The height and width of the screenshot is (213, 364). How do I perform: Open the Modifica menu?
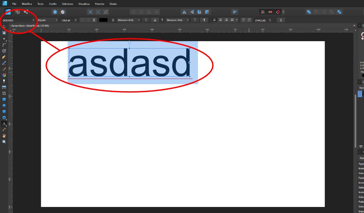tap(27, 4)
